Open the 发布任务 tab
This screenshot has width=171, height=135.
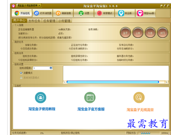(34, 21)
